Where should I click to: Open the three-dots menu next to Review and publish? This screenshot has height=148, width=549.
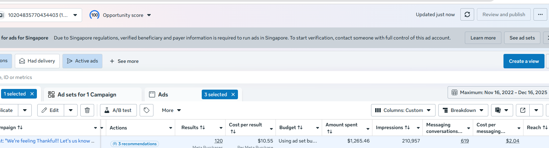[x=540, y=14]
